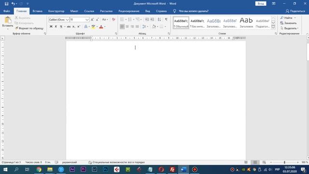Open Windows Start menu
Viewport: 309px width, 174px height.
[x=5, y=170]
